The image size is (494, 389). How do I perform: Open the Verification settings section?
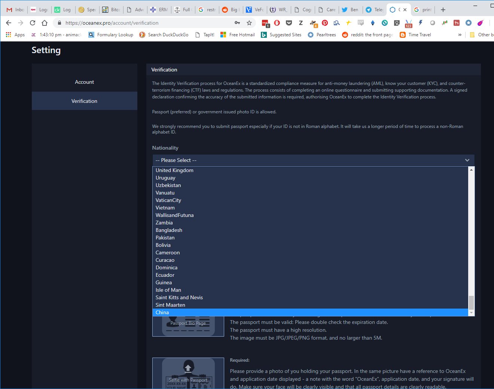point(85,101)
